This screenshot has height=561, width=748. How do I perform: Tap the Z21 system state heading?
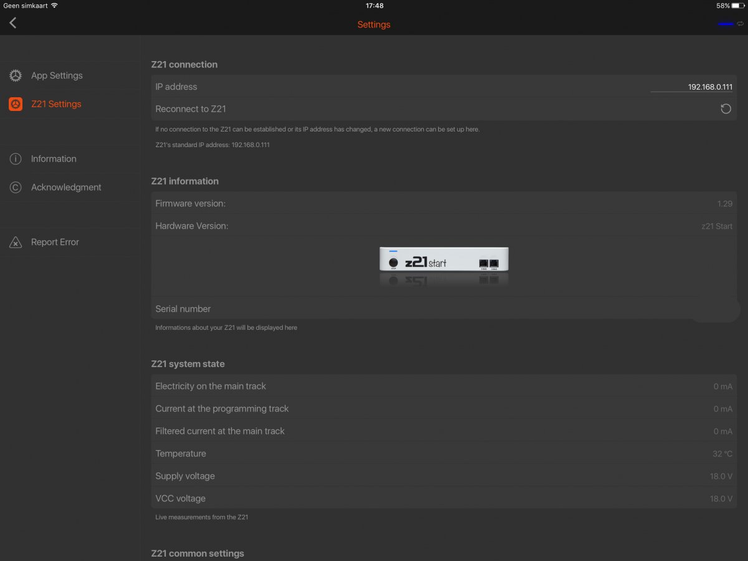pyautogui.click(x=188, y=364)
